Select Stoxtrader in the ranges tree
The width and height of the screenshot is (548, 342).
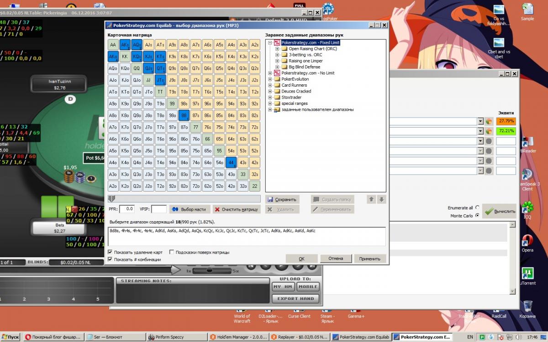point(291,97)
